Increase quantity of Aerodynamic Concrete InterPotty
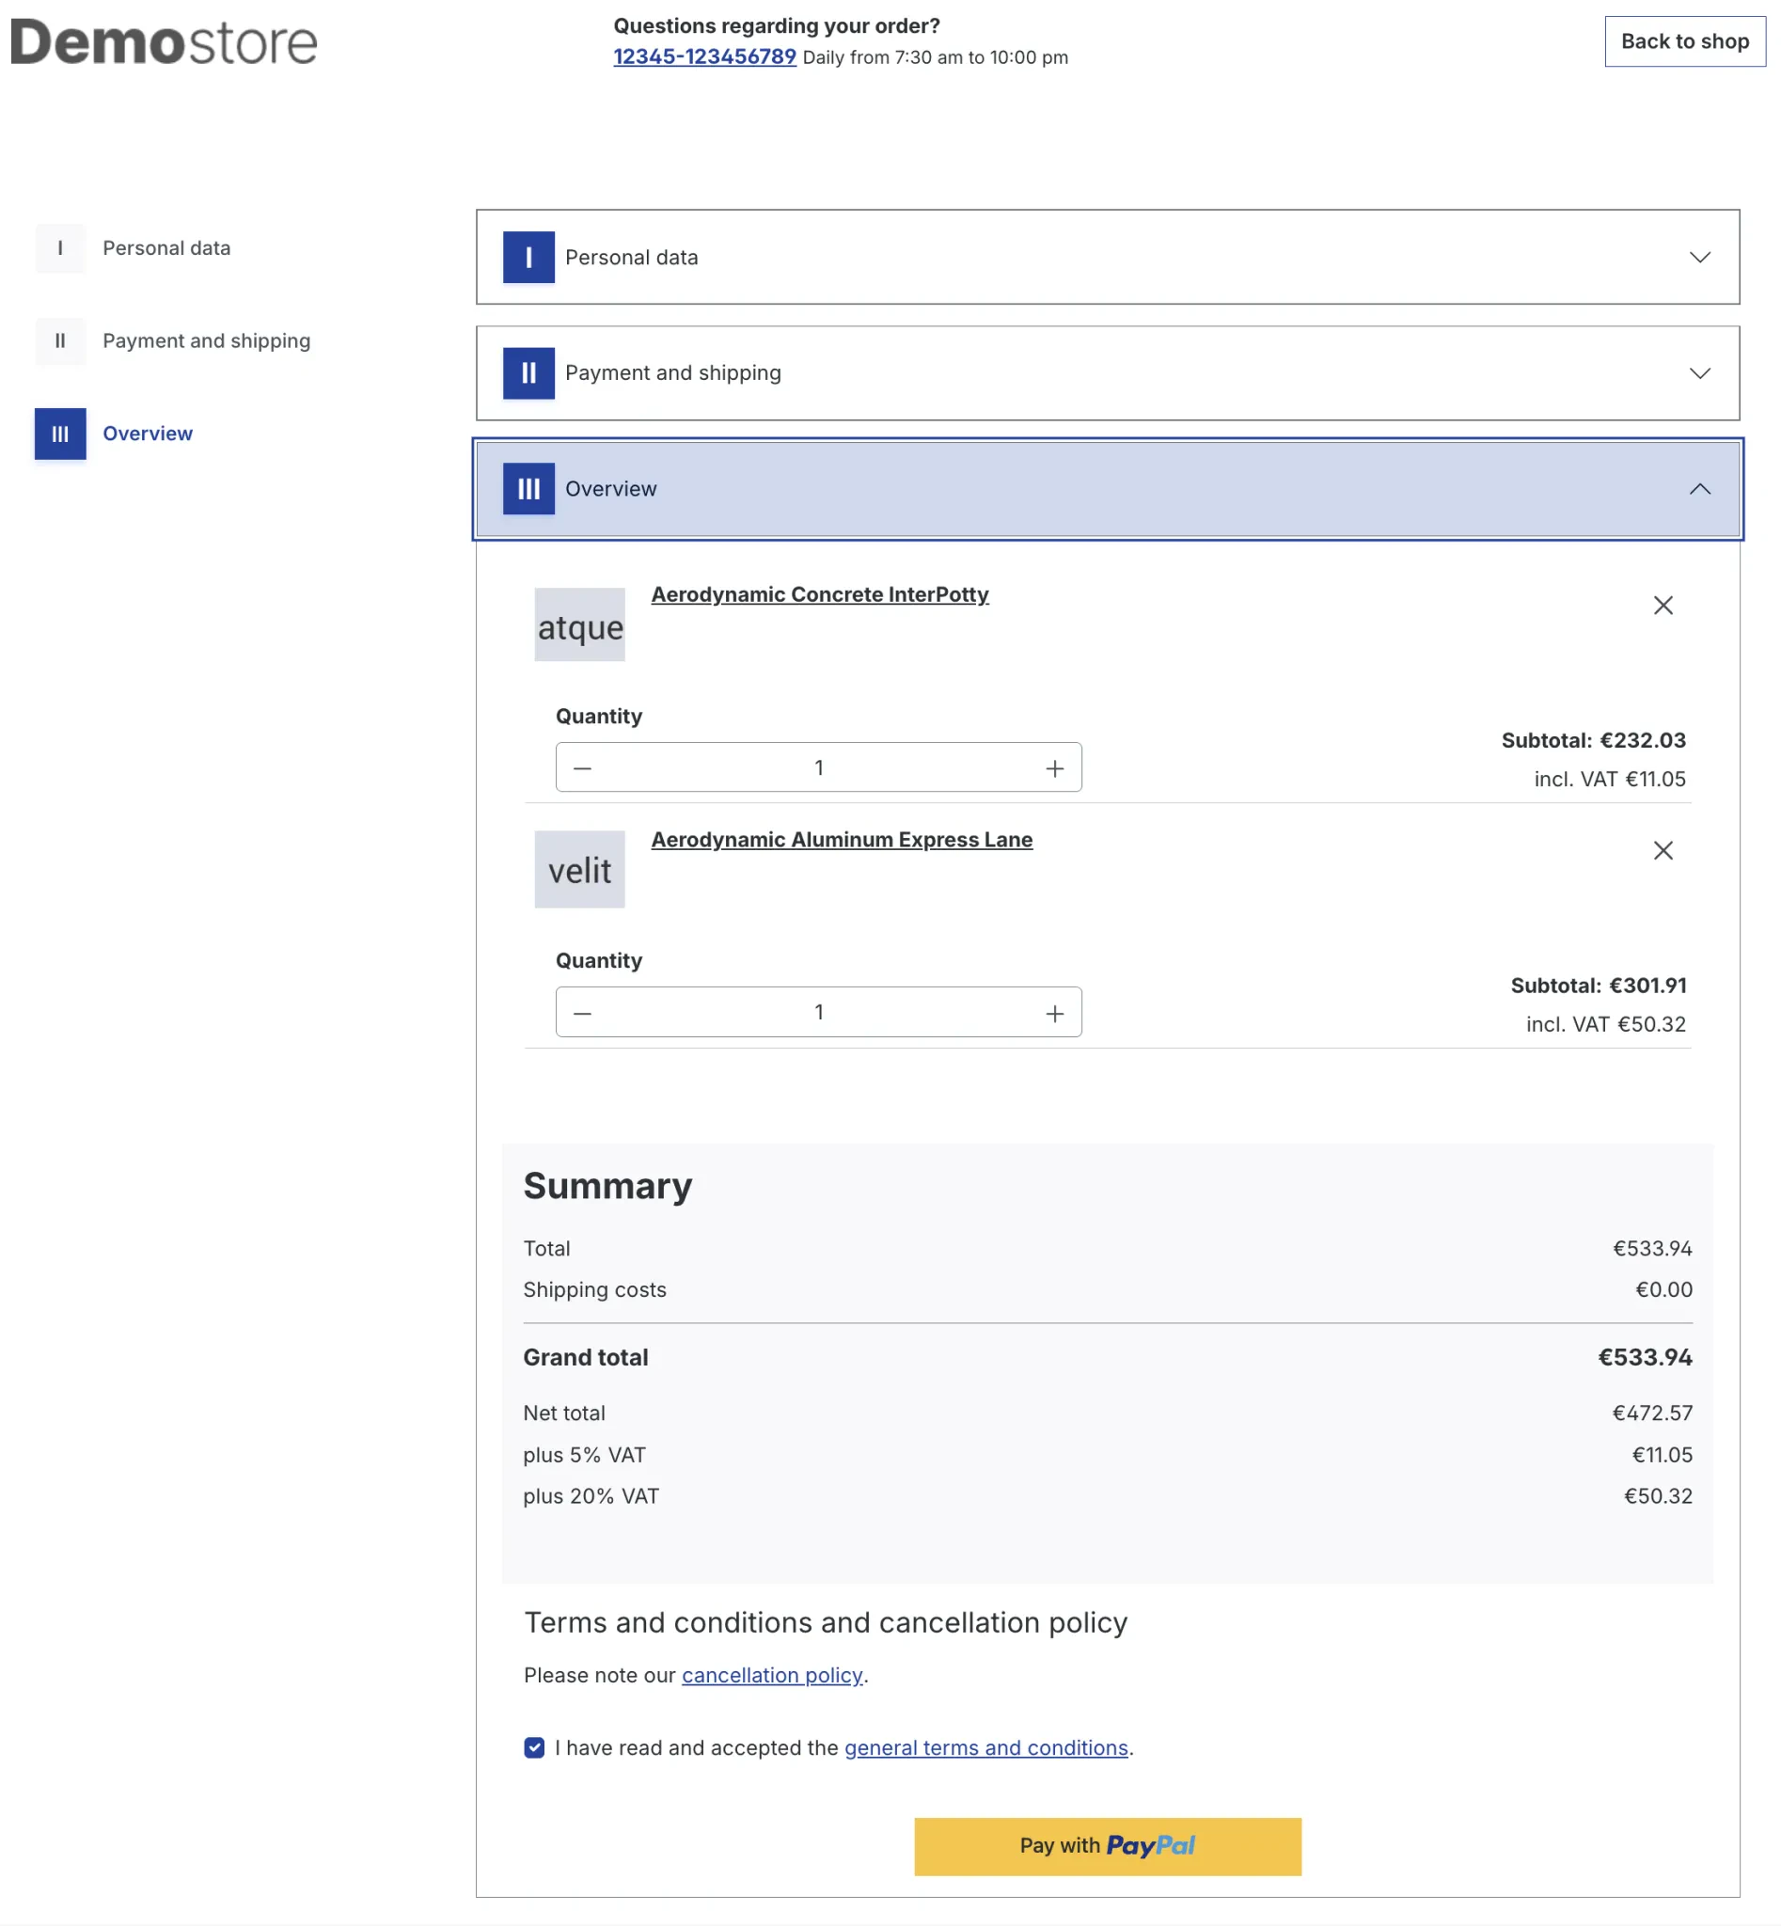1781x1926 pixels. click(1054, 768)
